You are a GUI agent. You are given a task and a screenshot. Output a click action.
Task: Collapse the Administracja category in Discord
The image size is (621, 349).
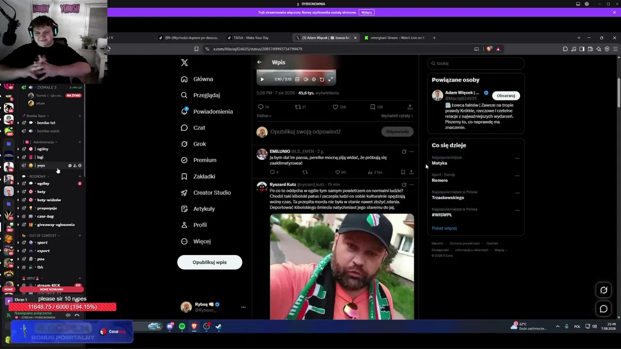coord(44,142)
